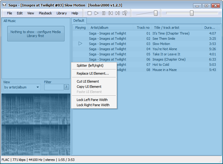Open the Help menu
The height and width of the screenshot is (164, 223).
click(x=75, y=13)
